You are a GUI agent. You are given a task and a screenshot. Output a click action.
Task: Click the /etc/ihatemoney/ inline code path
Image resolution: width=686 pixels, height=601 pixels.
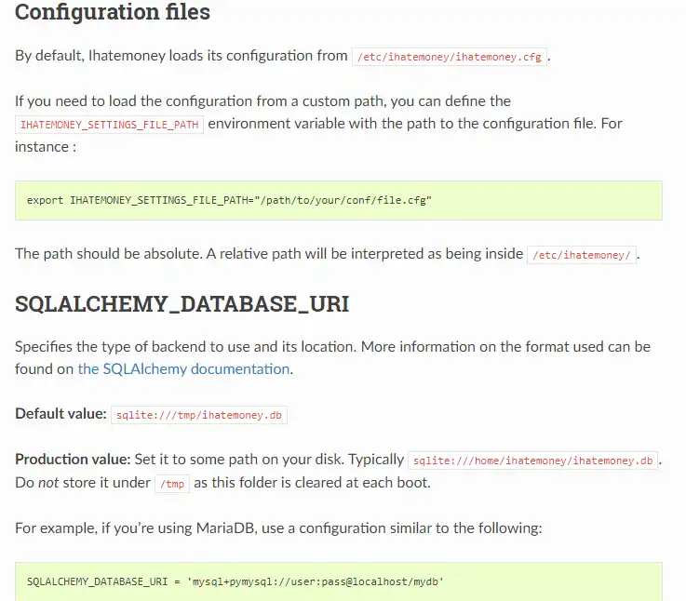(582, 255)
